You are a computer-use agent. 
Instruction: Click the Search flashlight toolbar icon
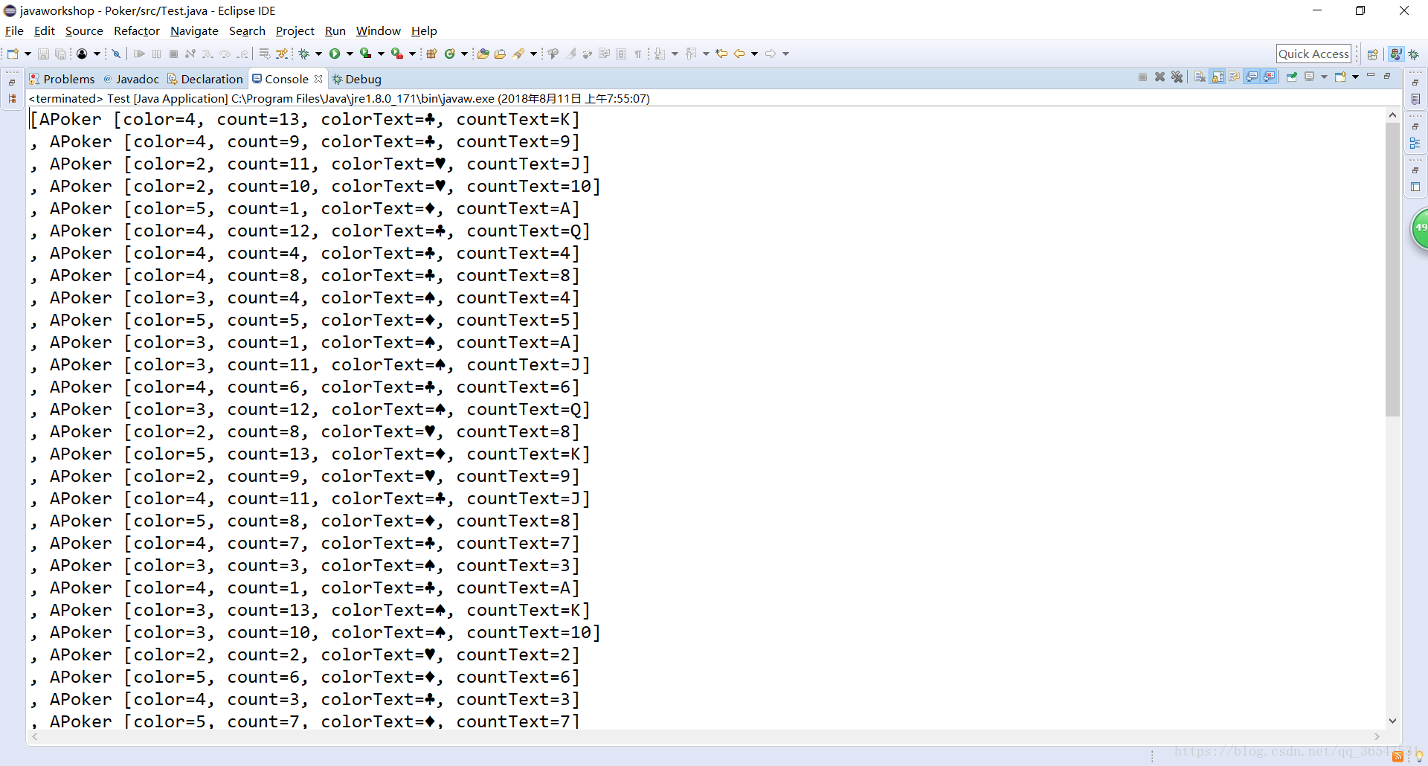coord(518,54)
